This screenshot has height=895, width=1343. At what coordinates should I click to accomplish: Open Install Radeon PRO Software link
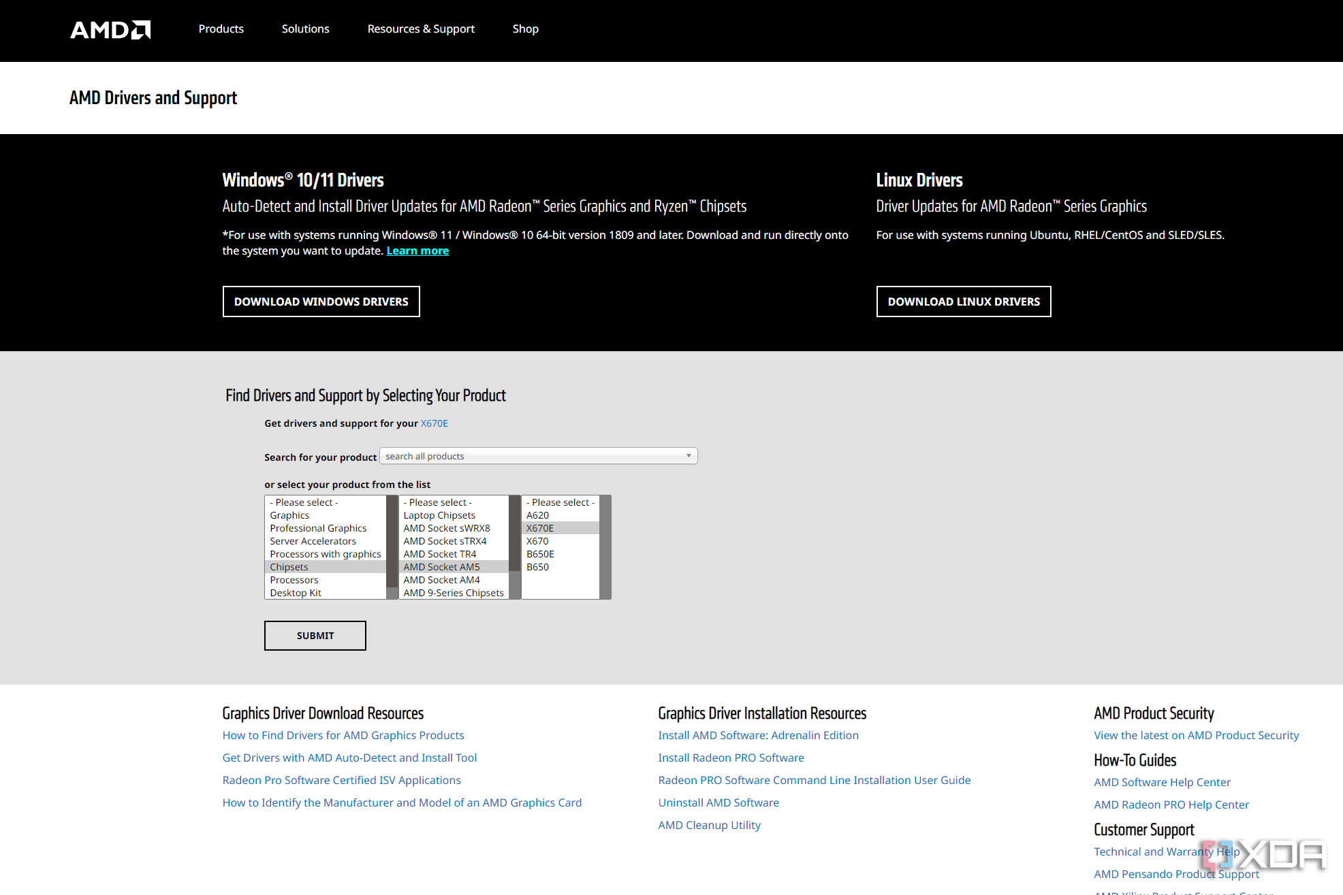731,758
